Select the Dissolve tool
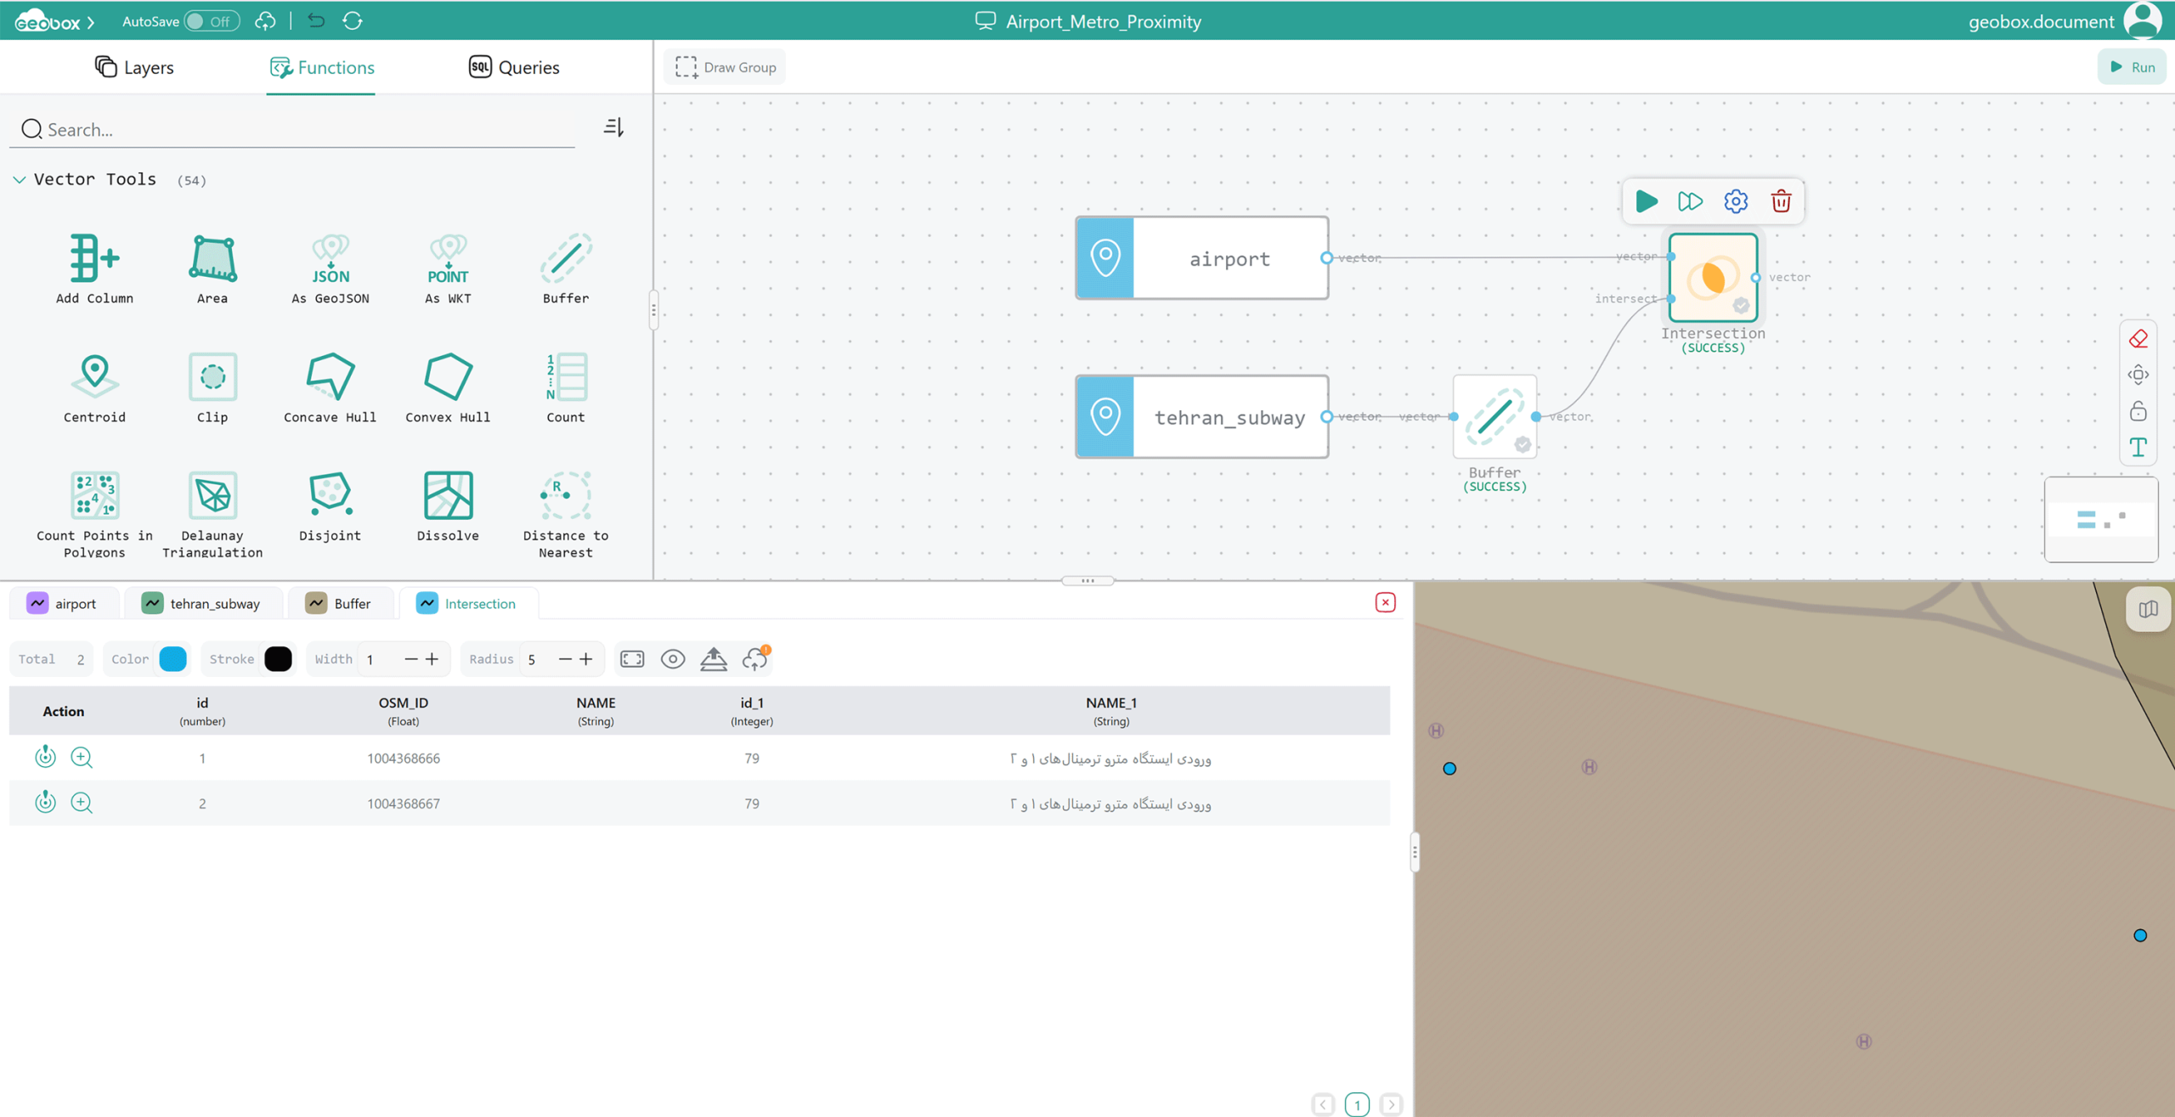The height and width of the screenshot is (1117, 2175). (x=448, y=506)
